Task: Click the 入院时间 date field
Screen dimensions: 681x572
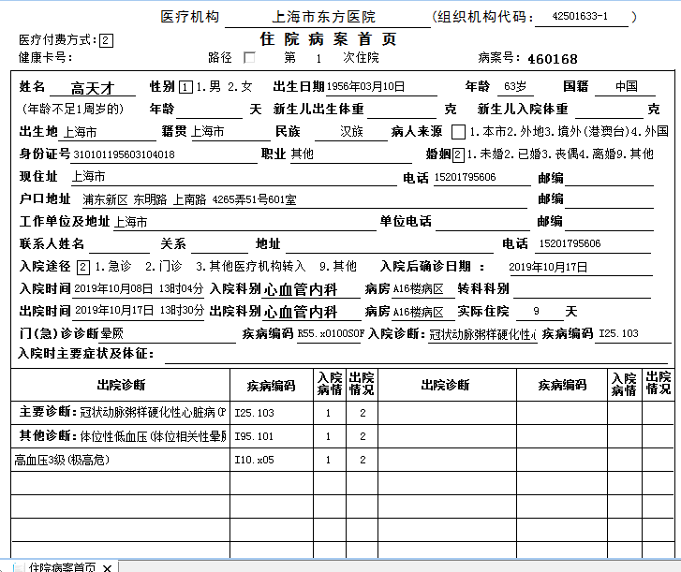Action: [x=139, y=289]
